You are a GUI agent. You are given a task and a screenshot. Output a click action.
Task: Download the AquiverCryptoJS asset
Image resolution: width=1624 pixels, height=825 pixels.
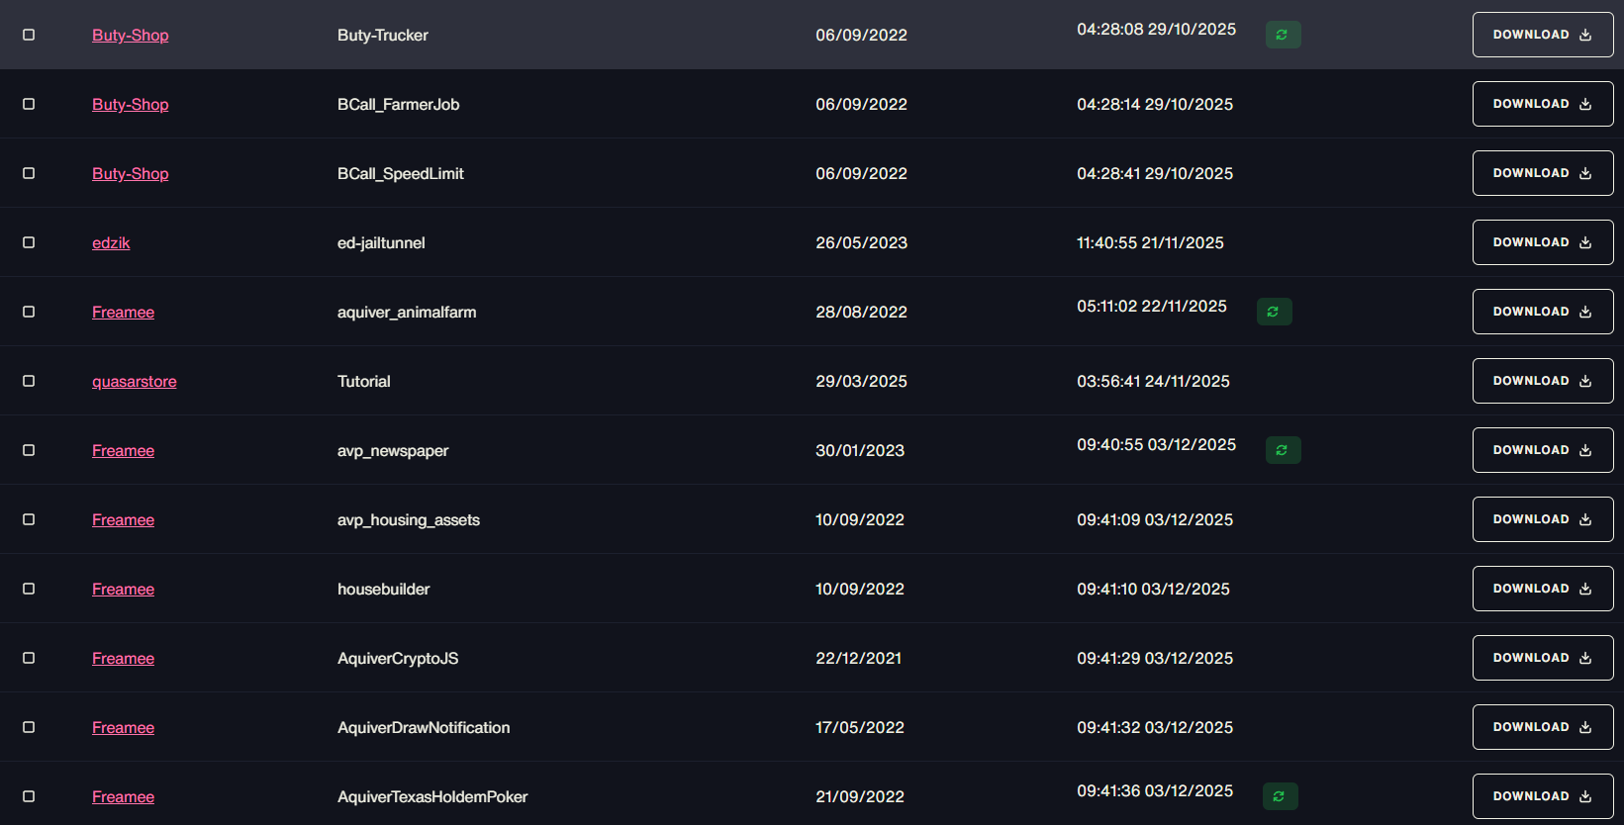[1543, 658]
